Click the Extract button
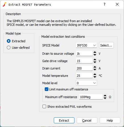Viewport: 124px width, 127px height. tap(64, 120)
